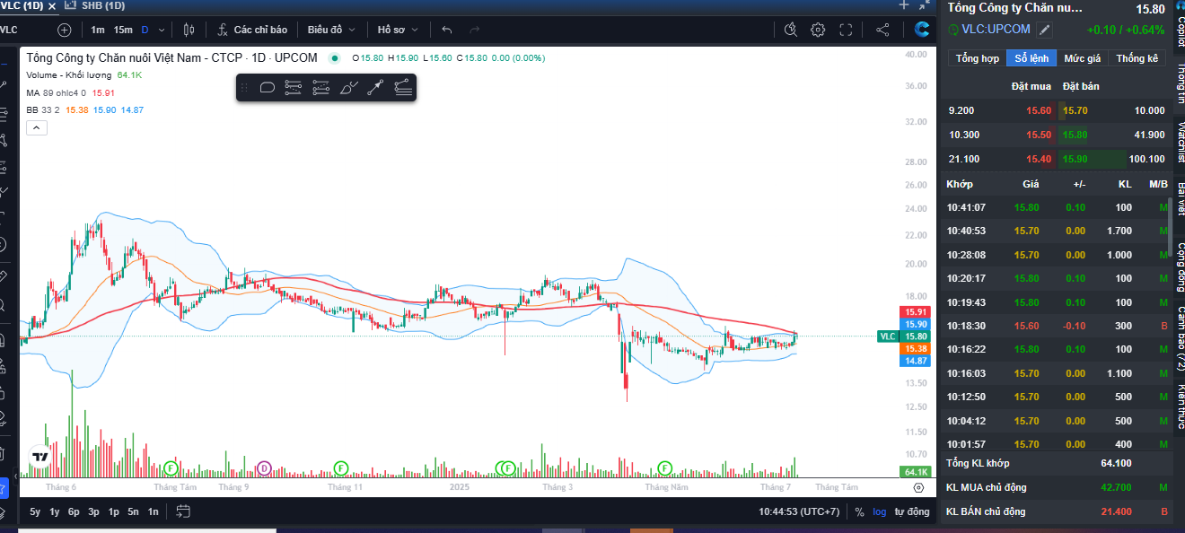Select the second drawing tool in floating toolbar
The height and width of the screenshot is (533, 1185).
tap(294, 87)
